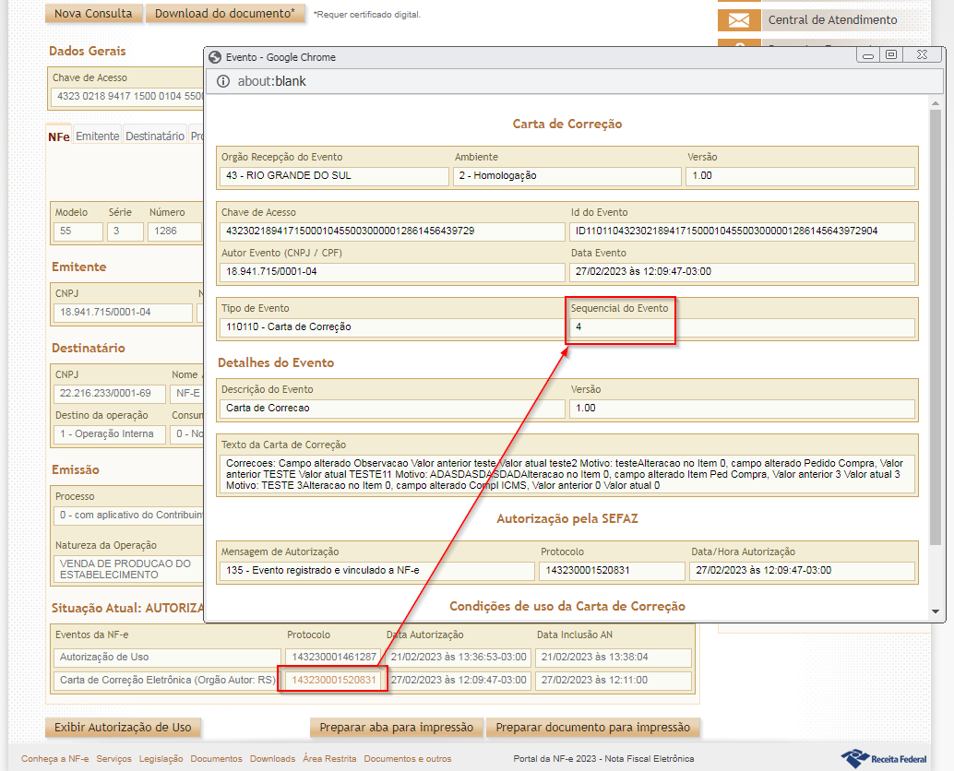Click the Chrome globe icon in Evento window
Screen dimensions: 954x771
pos(215,57)
